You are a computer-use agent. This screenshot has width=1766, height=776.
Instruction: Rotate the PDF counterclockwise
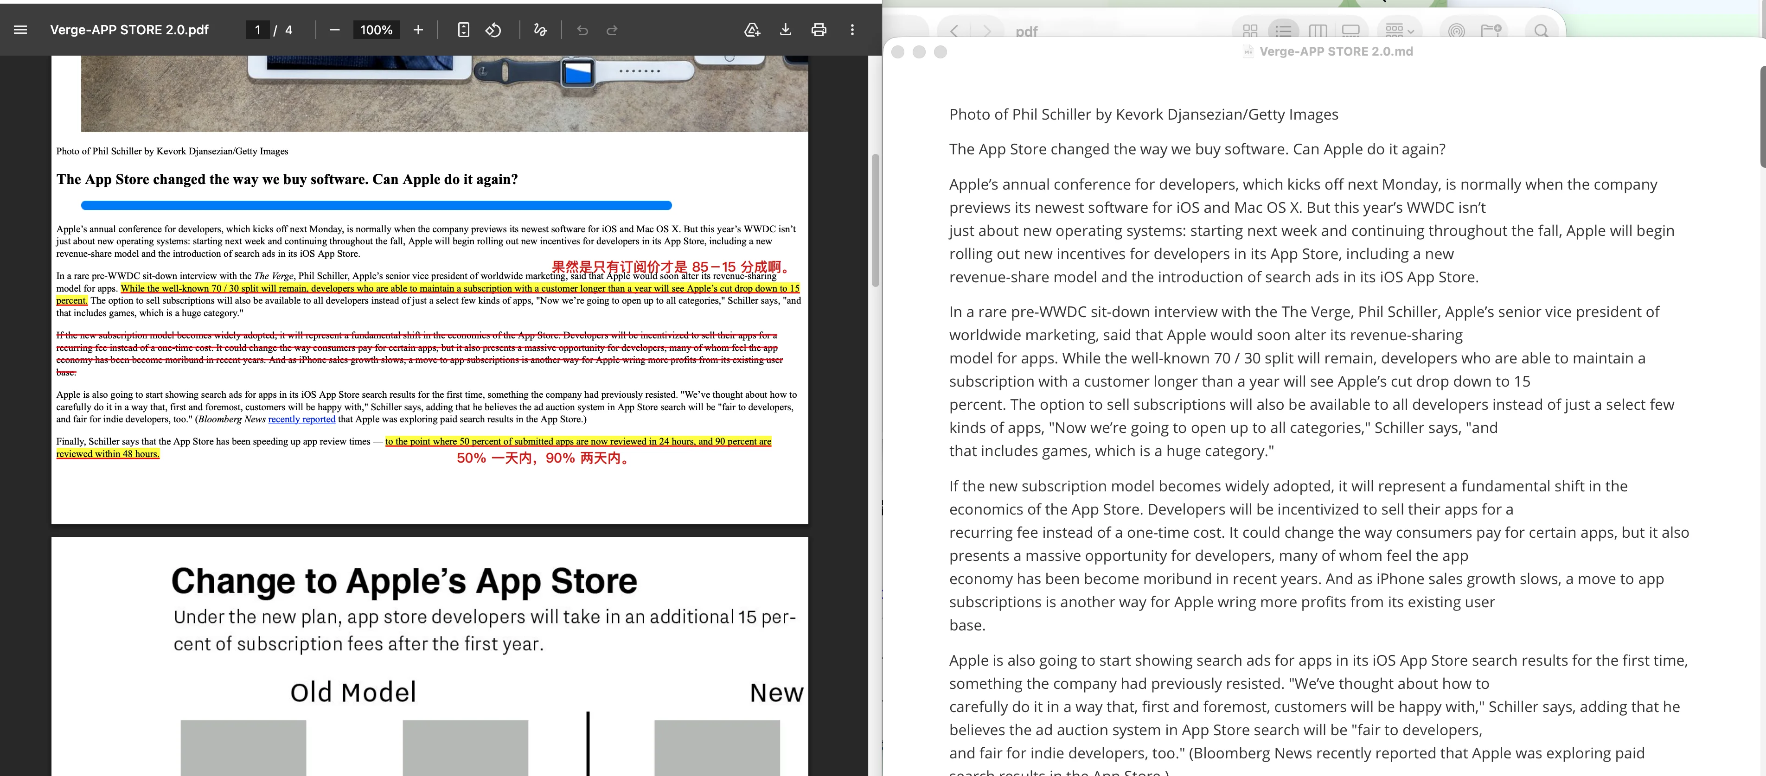pyautogui.click(x=493, y=30)
